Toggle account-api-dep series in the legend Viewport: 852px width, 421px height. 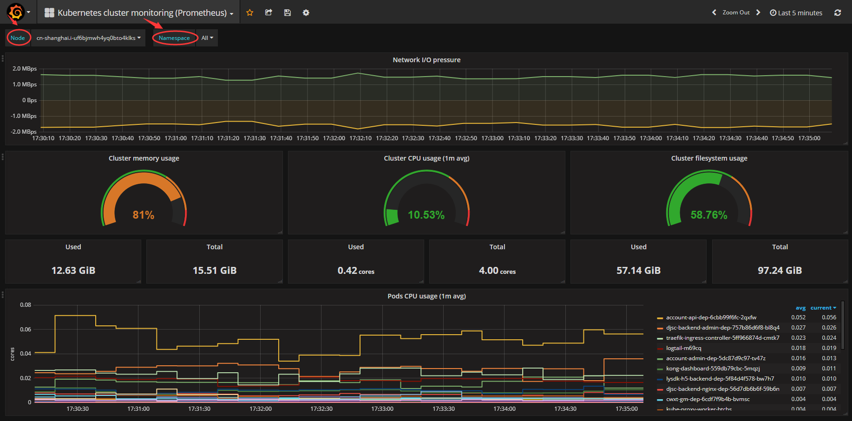tap(711, 317)
